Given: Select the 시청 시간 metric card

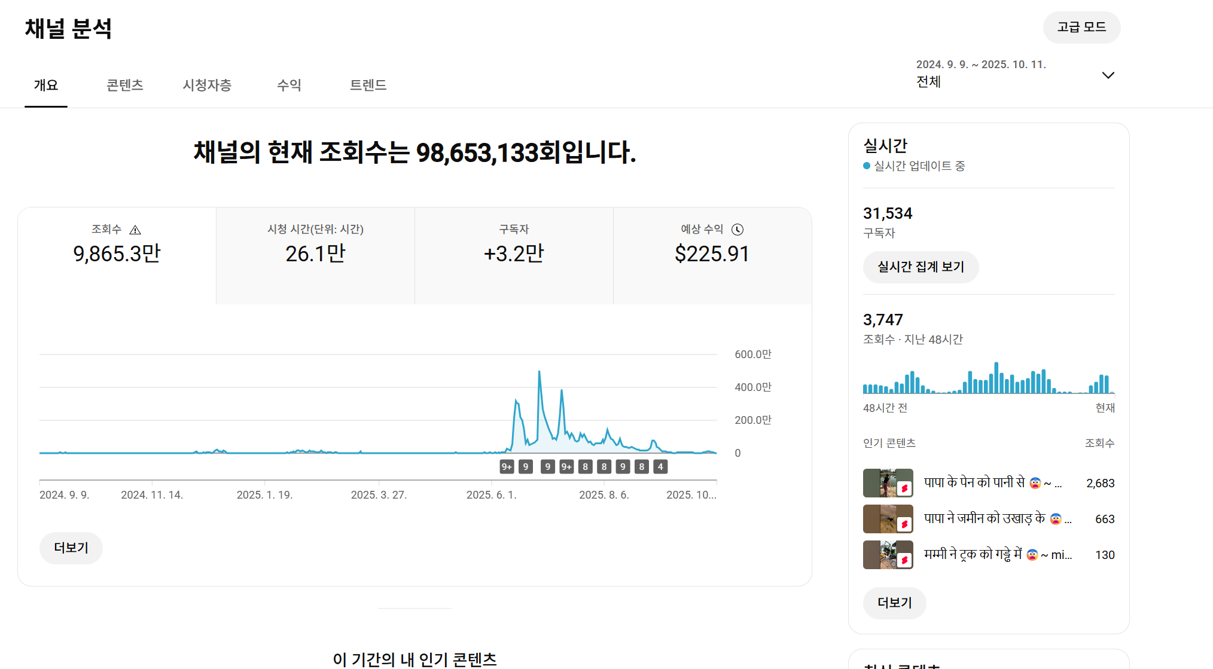Looking at the screenshot, I should [315, 255].
